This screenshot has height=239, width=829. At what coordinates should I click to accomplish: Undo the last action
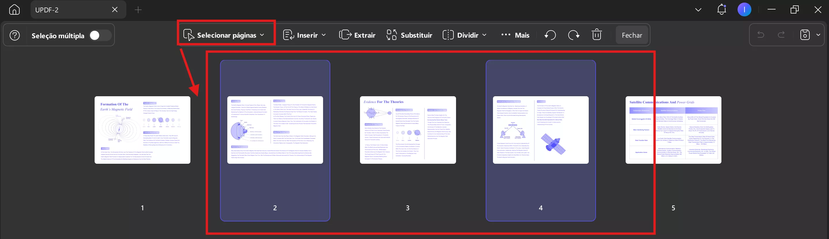point(761,34)
